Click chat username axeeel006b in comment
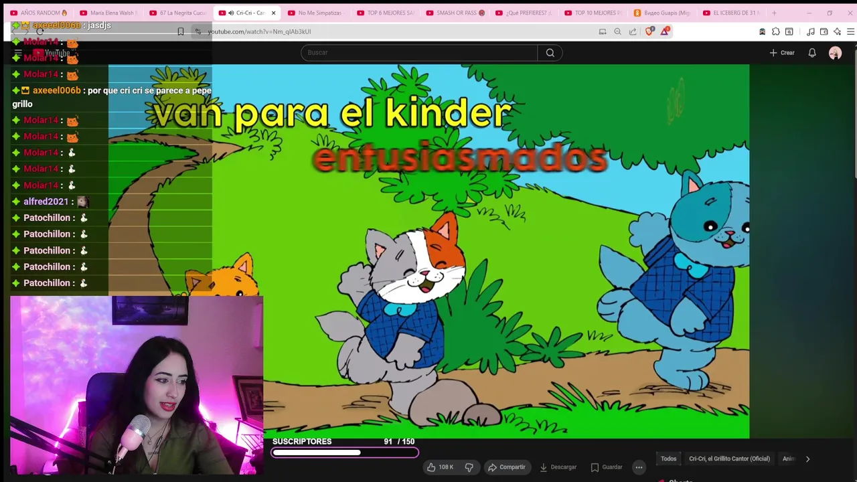The height and width of the screenshot is (482, 857). 56,90
